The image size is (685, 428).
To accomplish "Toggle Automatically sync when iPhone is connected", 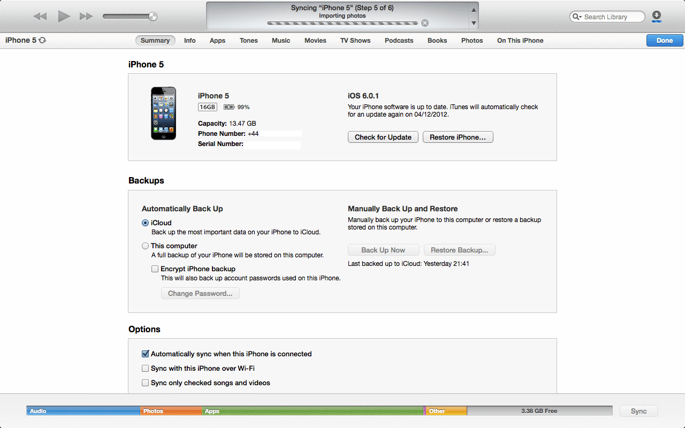I will pos(145,354).
